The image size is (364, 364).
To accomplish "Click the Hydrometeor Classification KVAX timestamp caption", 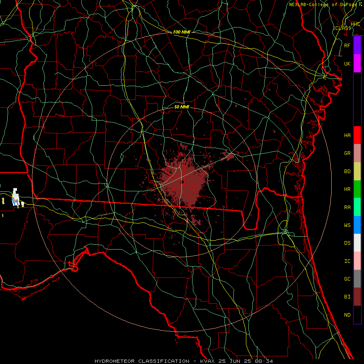I will click(x=184, y=361).
